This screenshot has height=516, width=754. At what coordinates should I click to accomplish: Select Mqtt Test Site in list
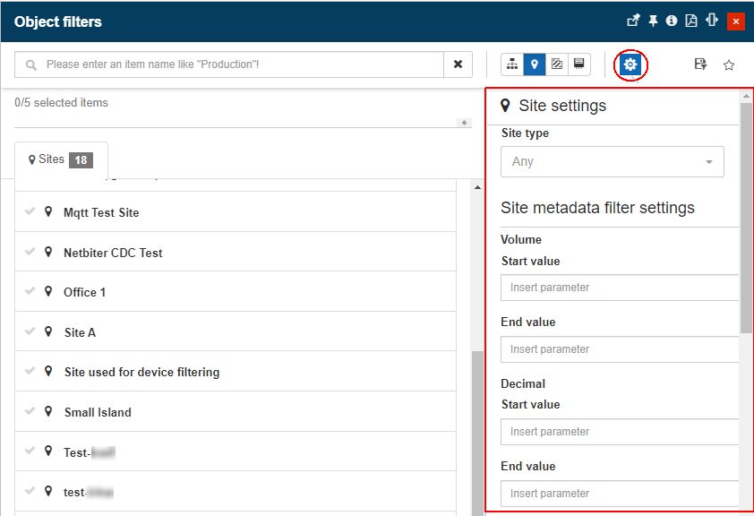click(101, 212)
